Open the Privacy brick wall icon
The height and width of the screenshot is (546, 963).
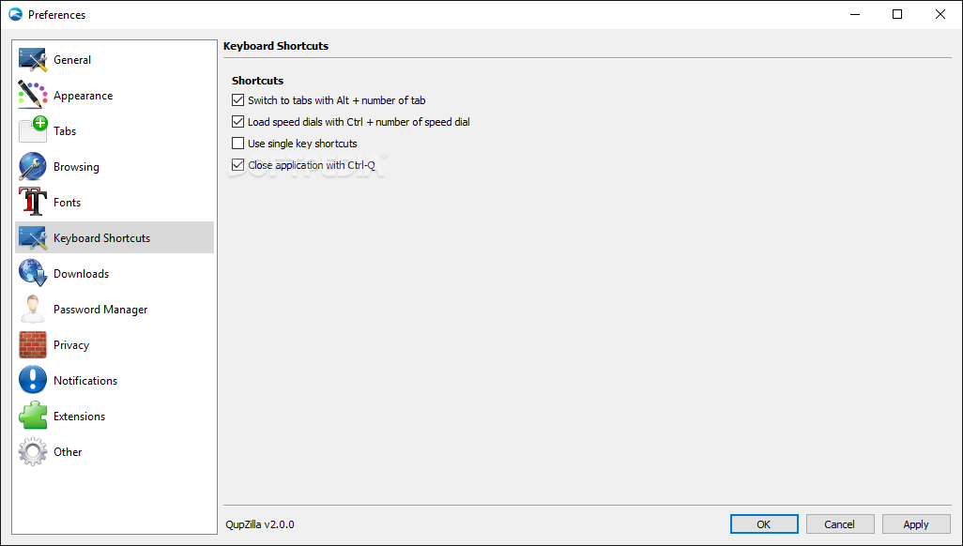33,344
